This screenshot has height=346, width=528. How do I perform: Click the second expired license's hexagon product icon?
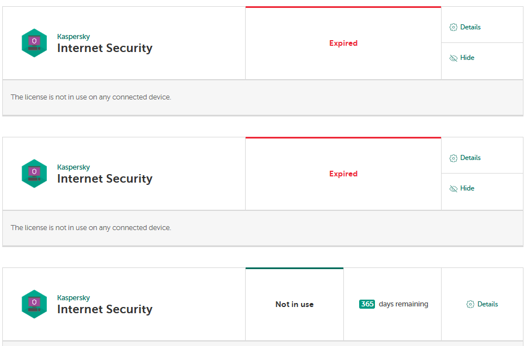[x=34, y=174]
